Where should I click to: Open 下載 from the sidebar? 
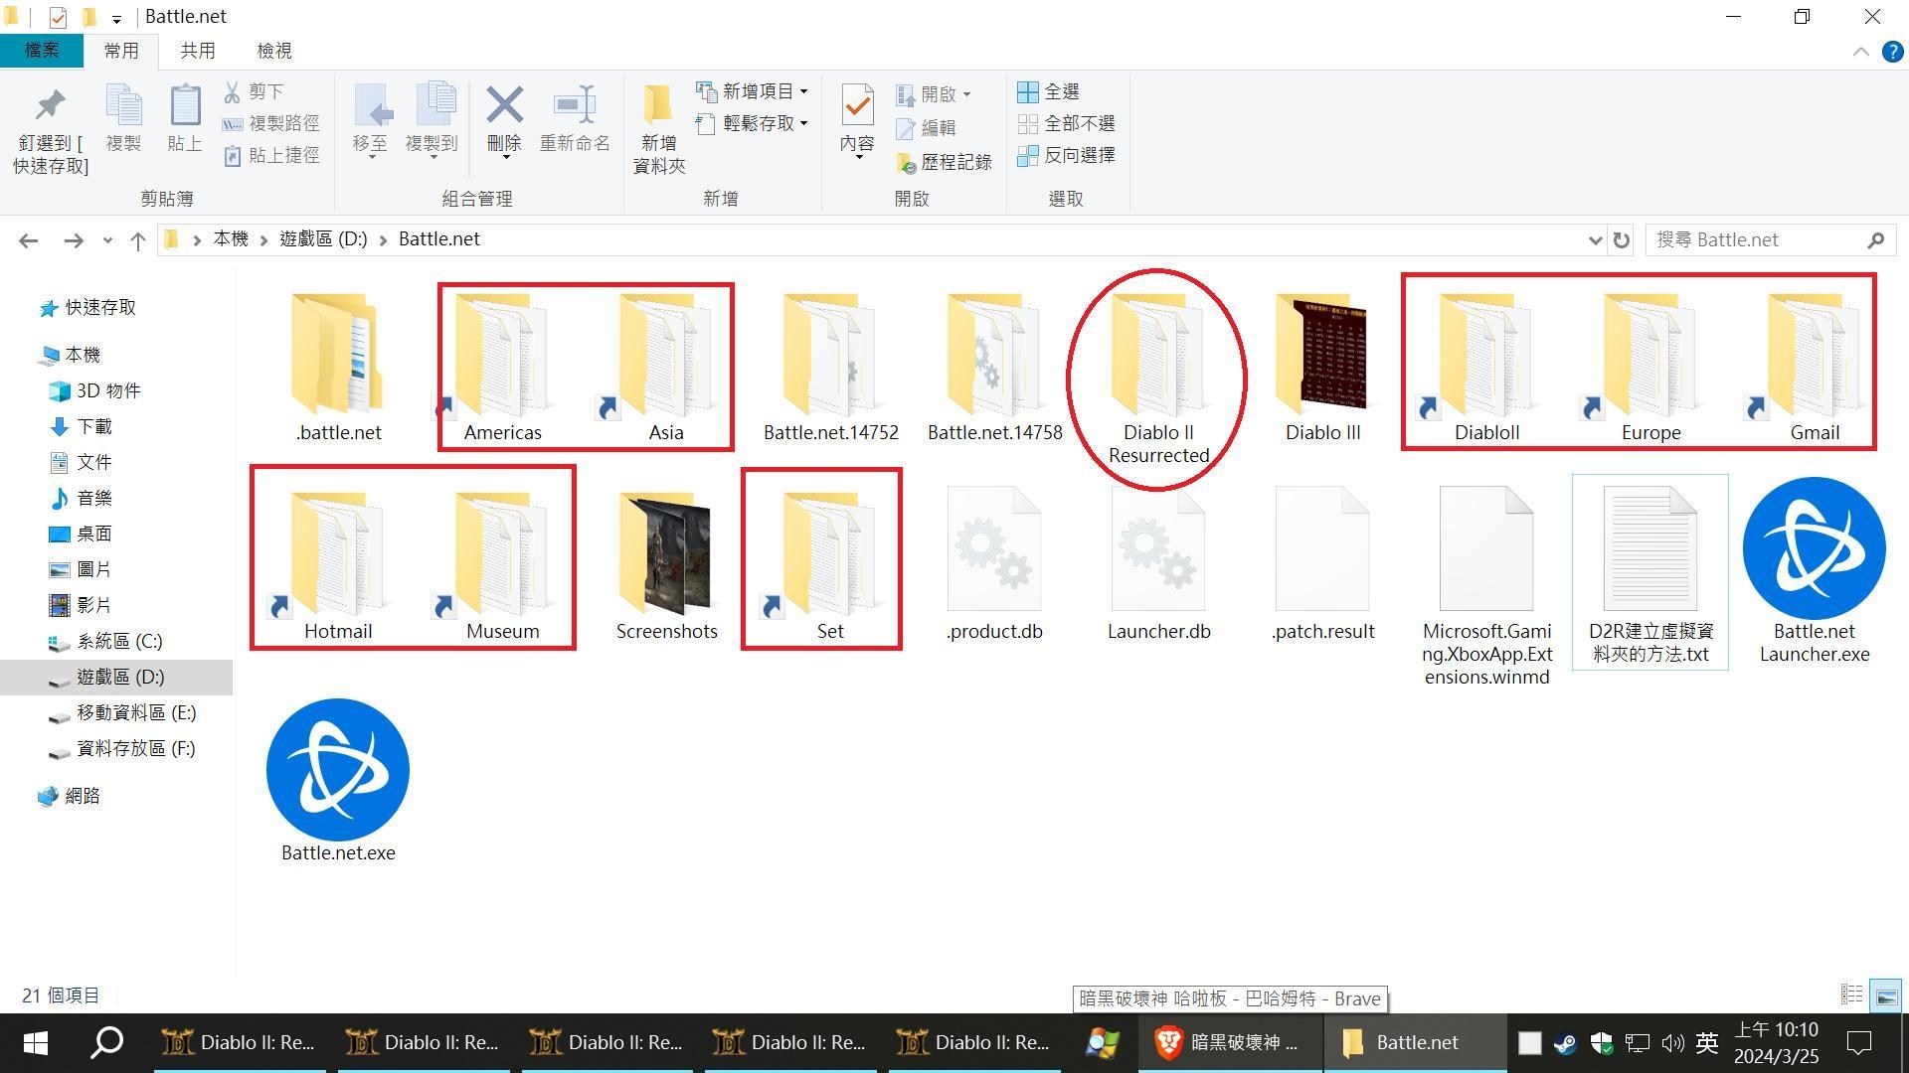coord(95,426)
